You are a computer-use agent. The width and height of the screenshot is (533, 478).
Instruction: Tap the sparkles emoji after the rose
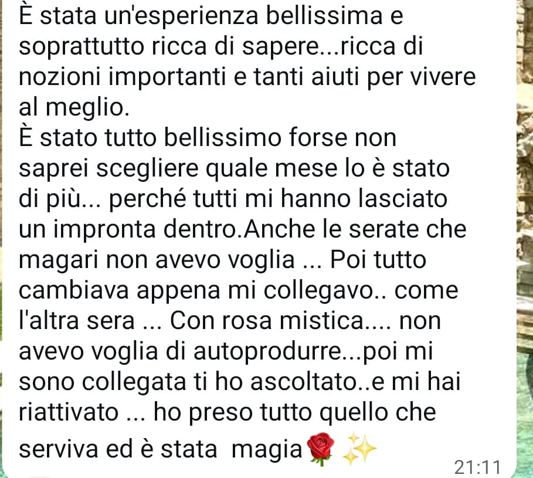coord(359,449)
